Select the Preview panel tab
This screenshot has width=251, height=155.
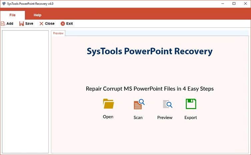pyautogui.click(x=58, y=33)
